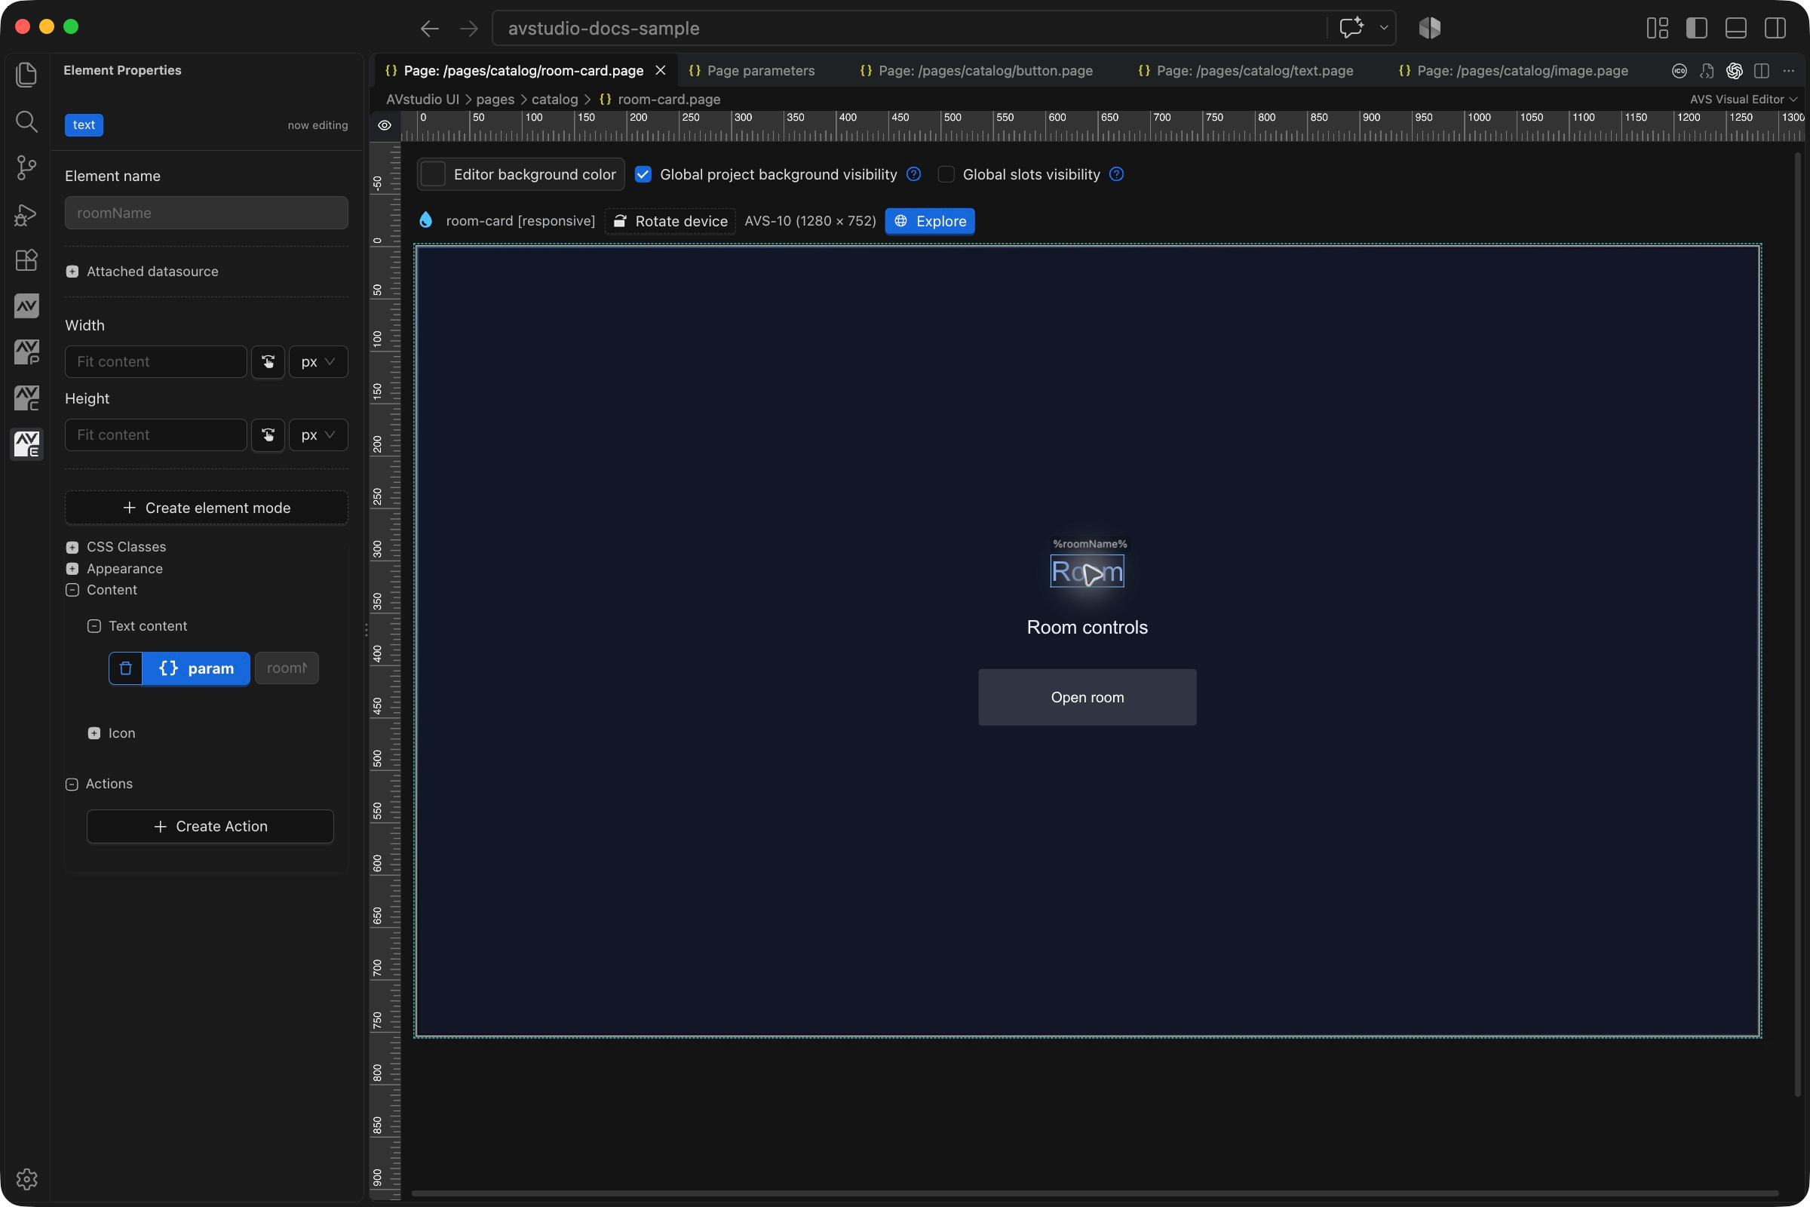Click the Explore button
Screen dimensions: 1810x1207
930,221
